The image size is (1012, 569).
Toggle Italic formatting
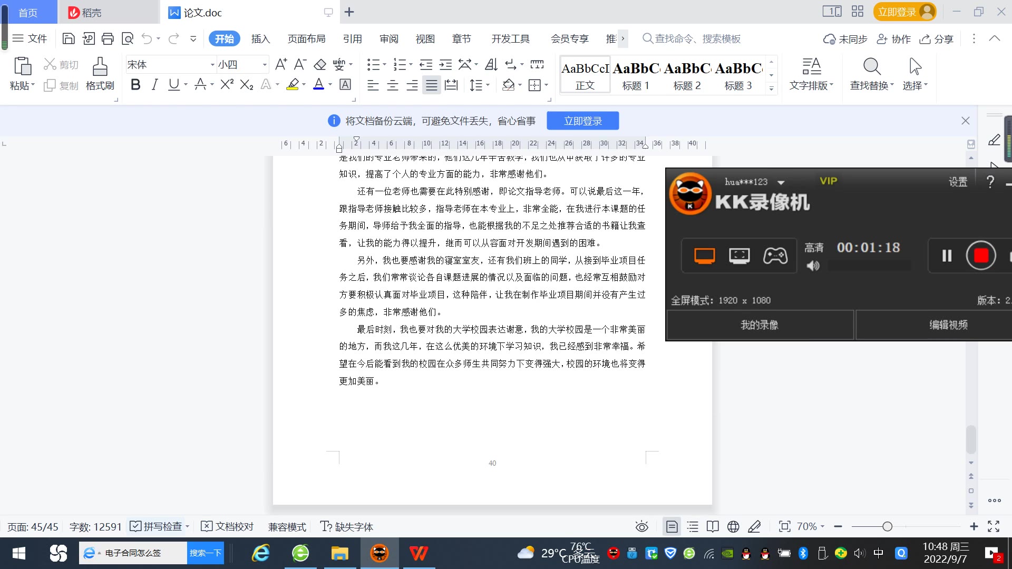click(x=154, y=85)
